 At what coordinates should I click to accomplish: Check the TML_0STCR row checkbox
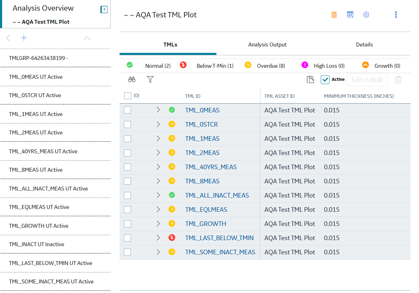(127, 125)
